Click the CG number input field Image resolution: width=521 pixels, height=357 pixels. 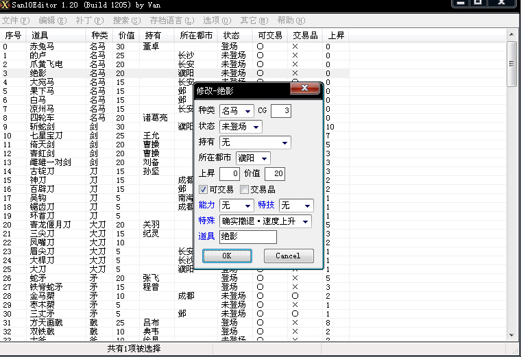(x=280, y=111)
